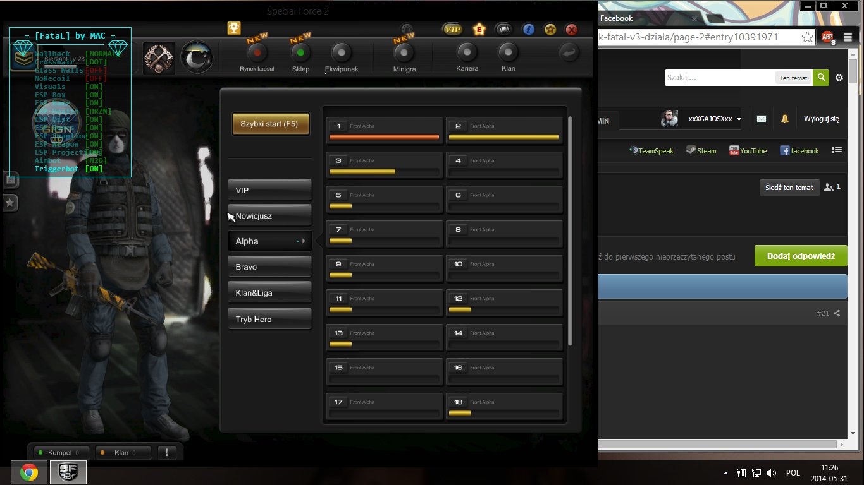Screen dimensions: 864x485
Task: Open the YouTube link
Action: pyautogui.click(x=748, y=151)
